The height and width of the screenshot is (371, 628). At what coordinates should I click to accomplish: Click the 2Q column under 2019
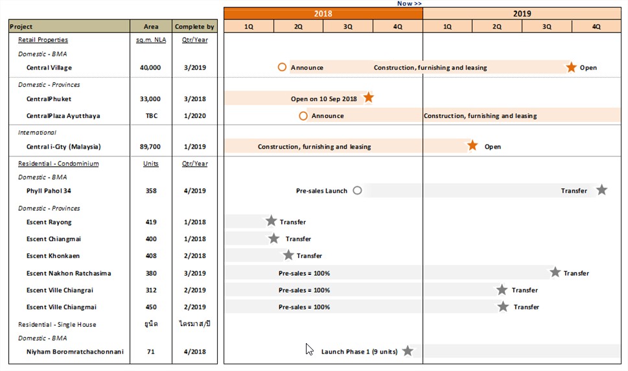pyautogui.click(x=497, y=27)
